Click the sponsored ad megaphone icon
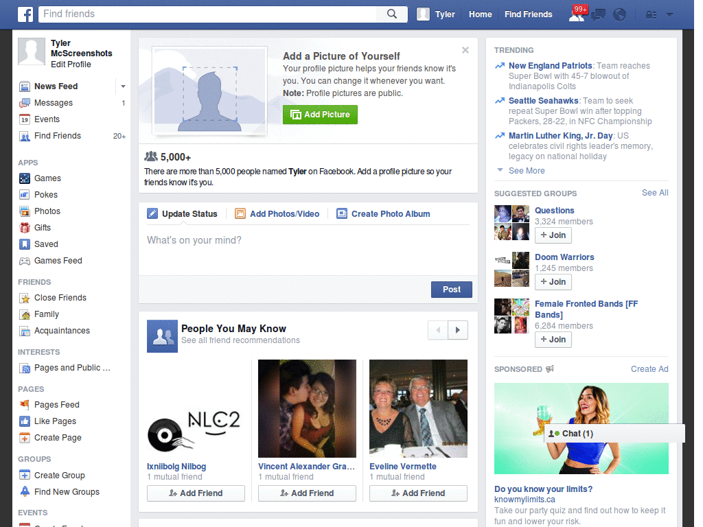703x527 pixels. coord(550,368)
